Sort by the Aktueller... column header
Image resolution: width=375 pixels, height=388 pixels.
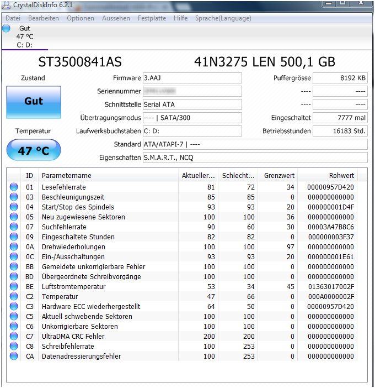(x=198, y=175)
